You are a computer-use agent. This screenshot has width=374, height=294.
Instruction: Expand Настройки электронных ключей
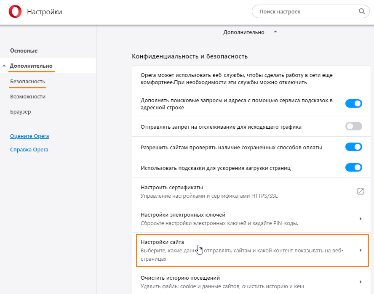(x=360, y=218)
